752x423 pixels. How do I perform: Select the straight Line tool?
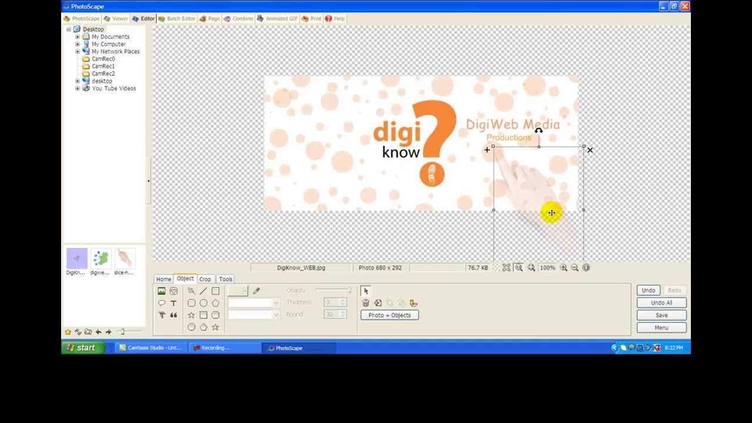203,291
